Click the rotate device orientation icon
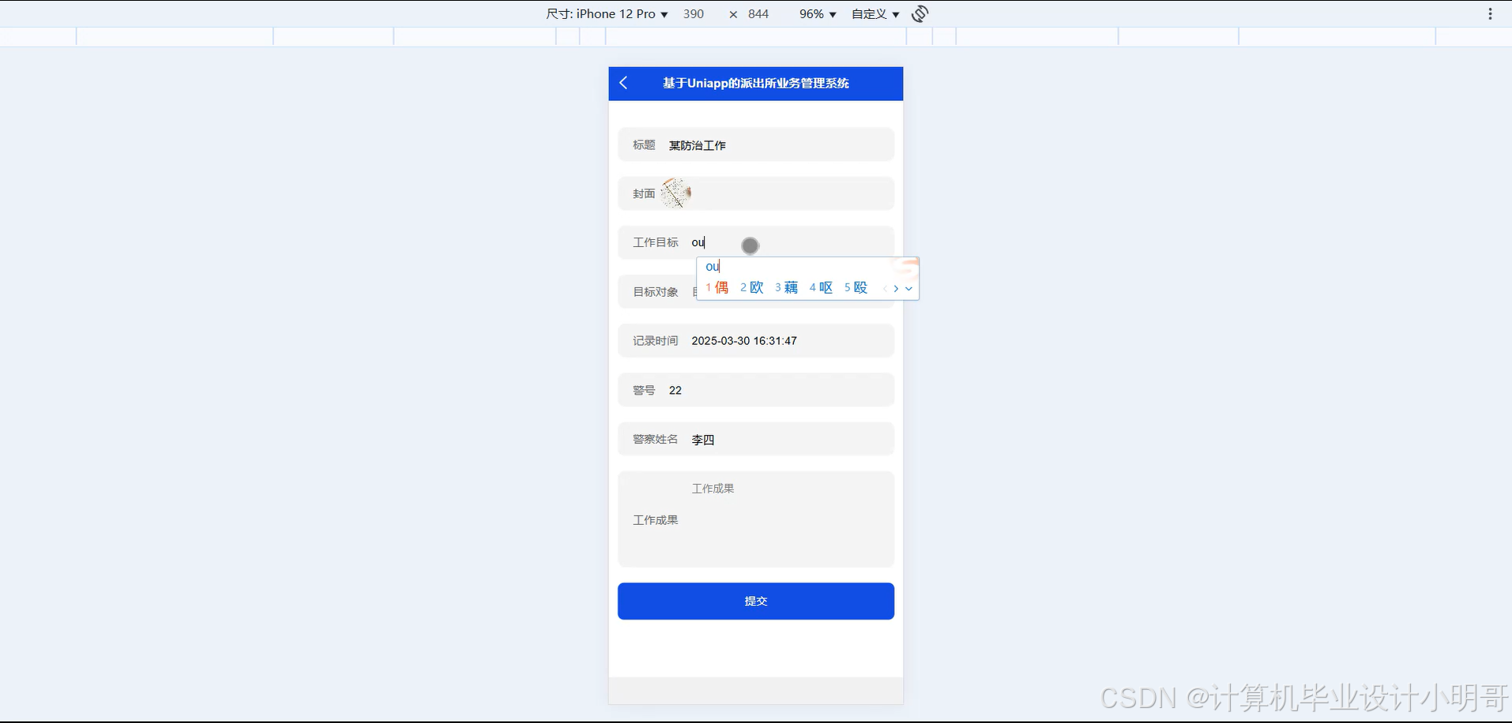1512x723 pixels. [x=919, y=13]
